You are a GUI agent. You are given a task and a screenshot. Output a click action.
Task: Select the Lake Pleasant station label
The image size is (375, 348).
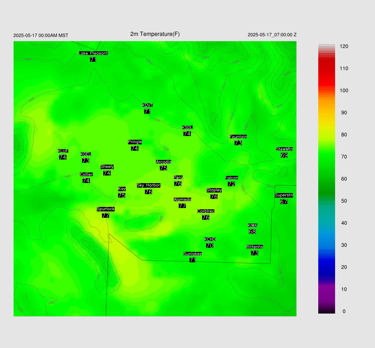tap(93, 53)
